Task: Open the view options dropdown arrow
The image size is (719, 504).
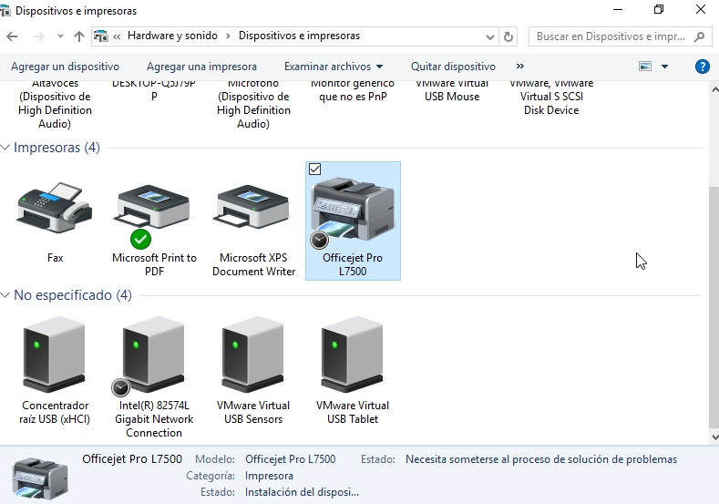Action: coord(664,67)
